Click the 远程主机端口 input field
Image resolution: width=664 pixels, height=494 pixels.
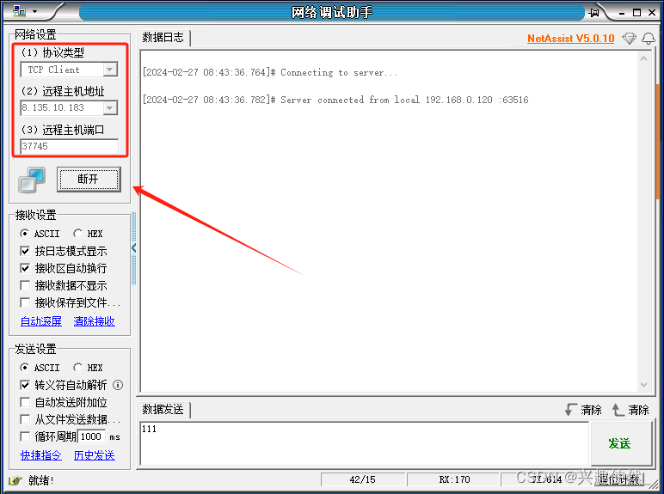coord(69,146)
